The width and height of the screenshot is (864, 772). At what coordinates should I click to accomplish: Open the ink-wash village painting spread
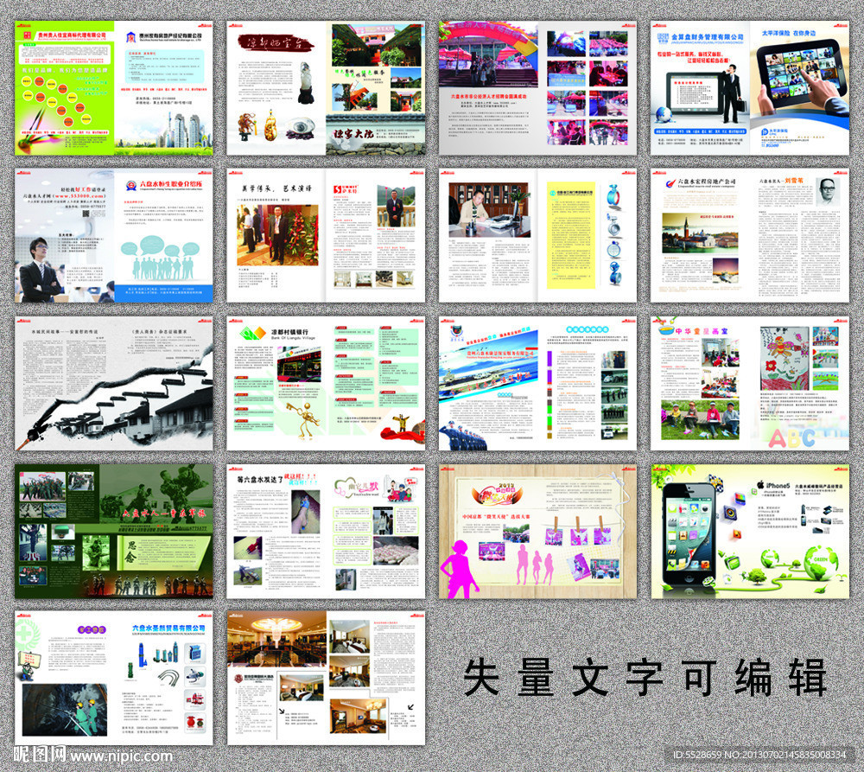tap(113, 383)
